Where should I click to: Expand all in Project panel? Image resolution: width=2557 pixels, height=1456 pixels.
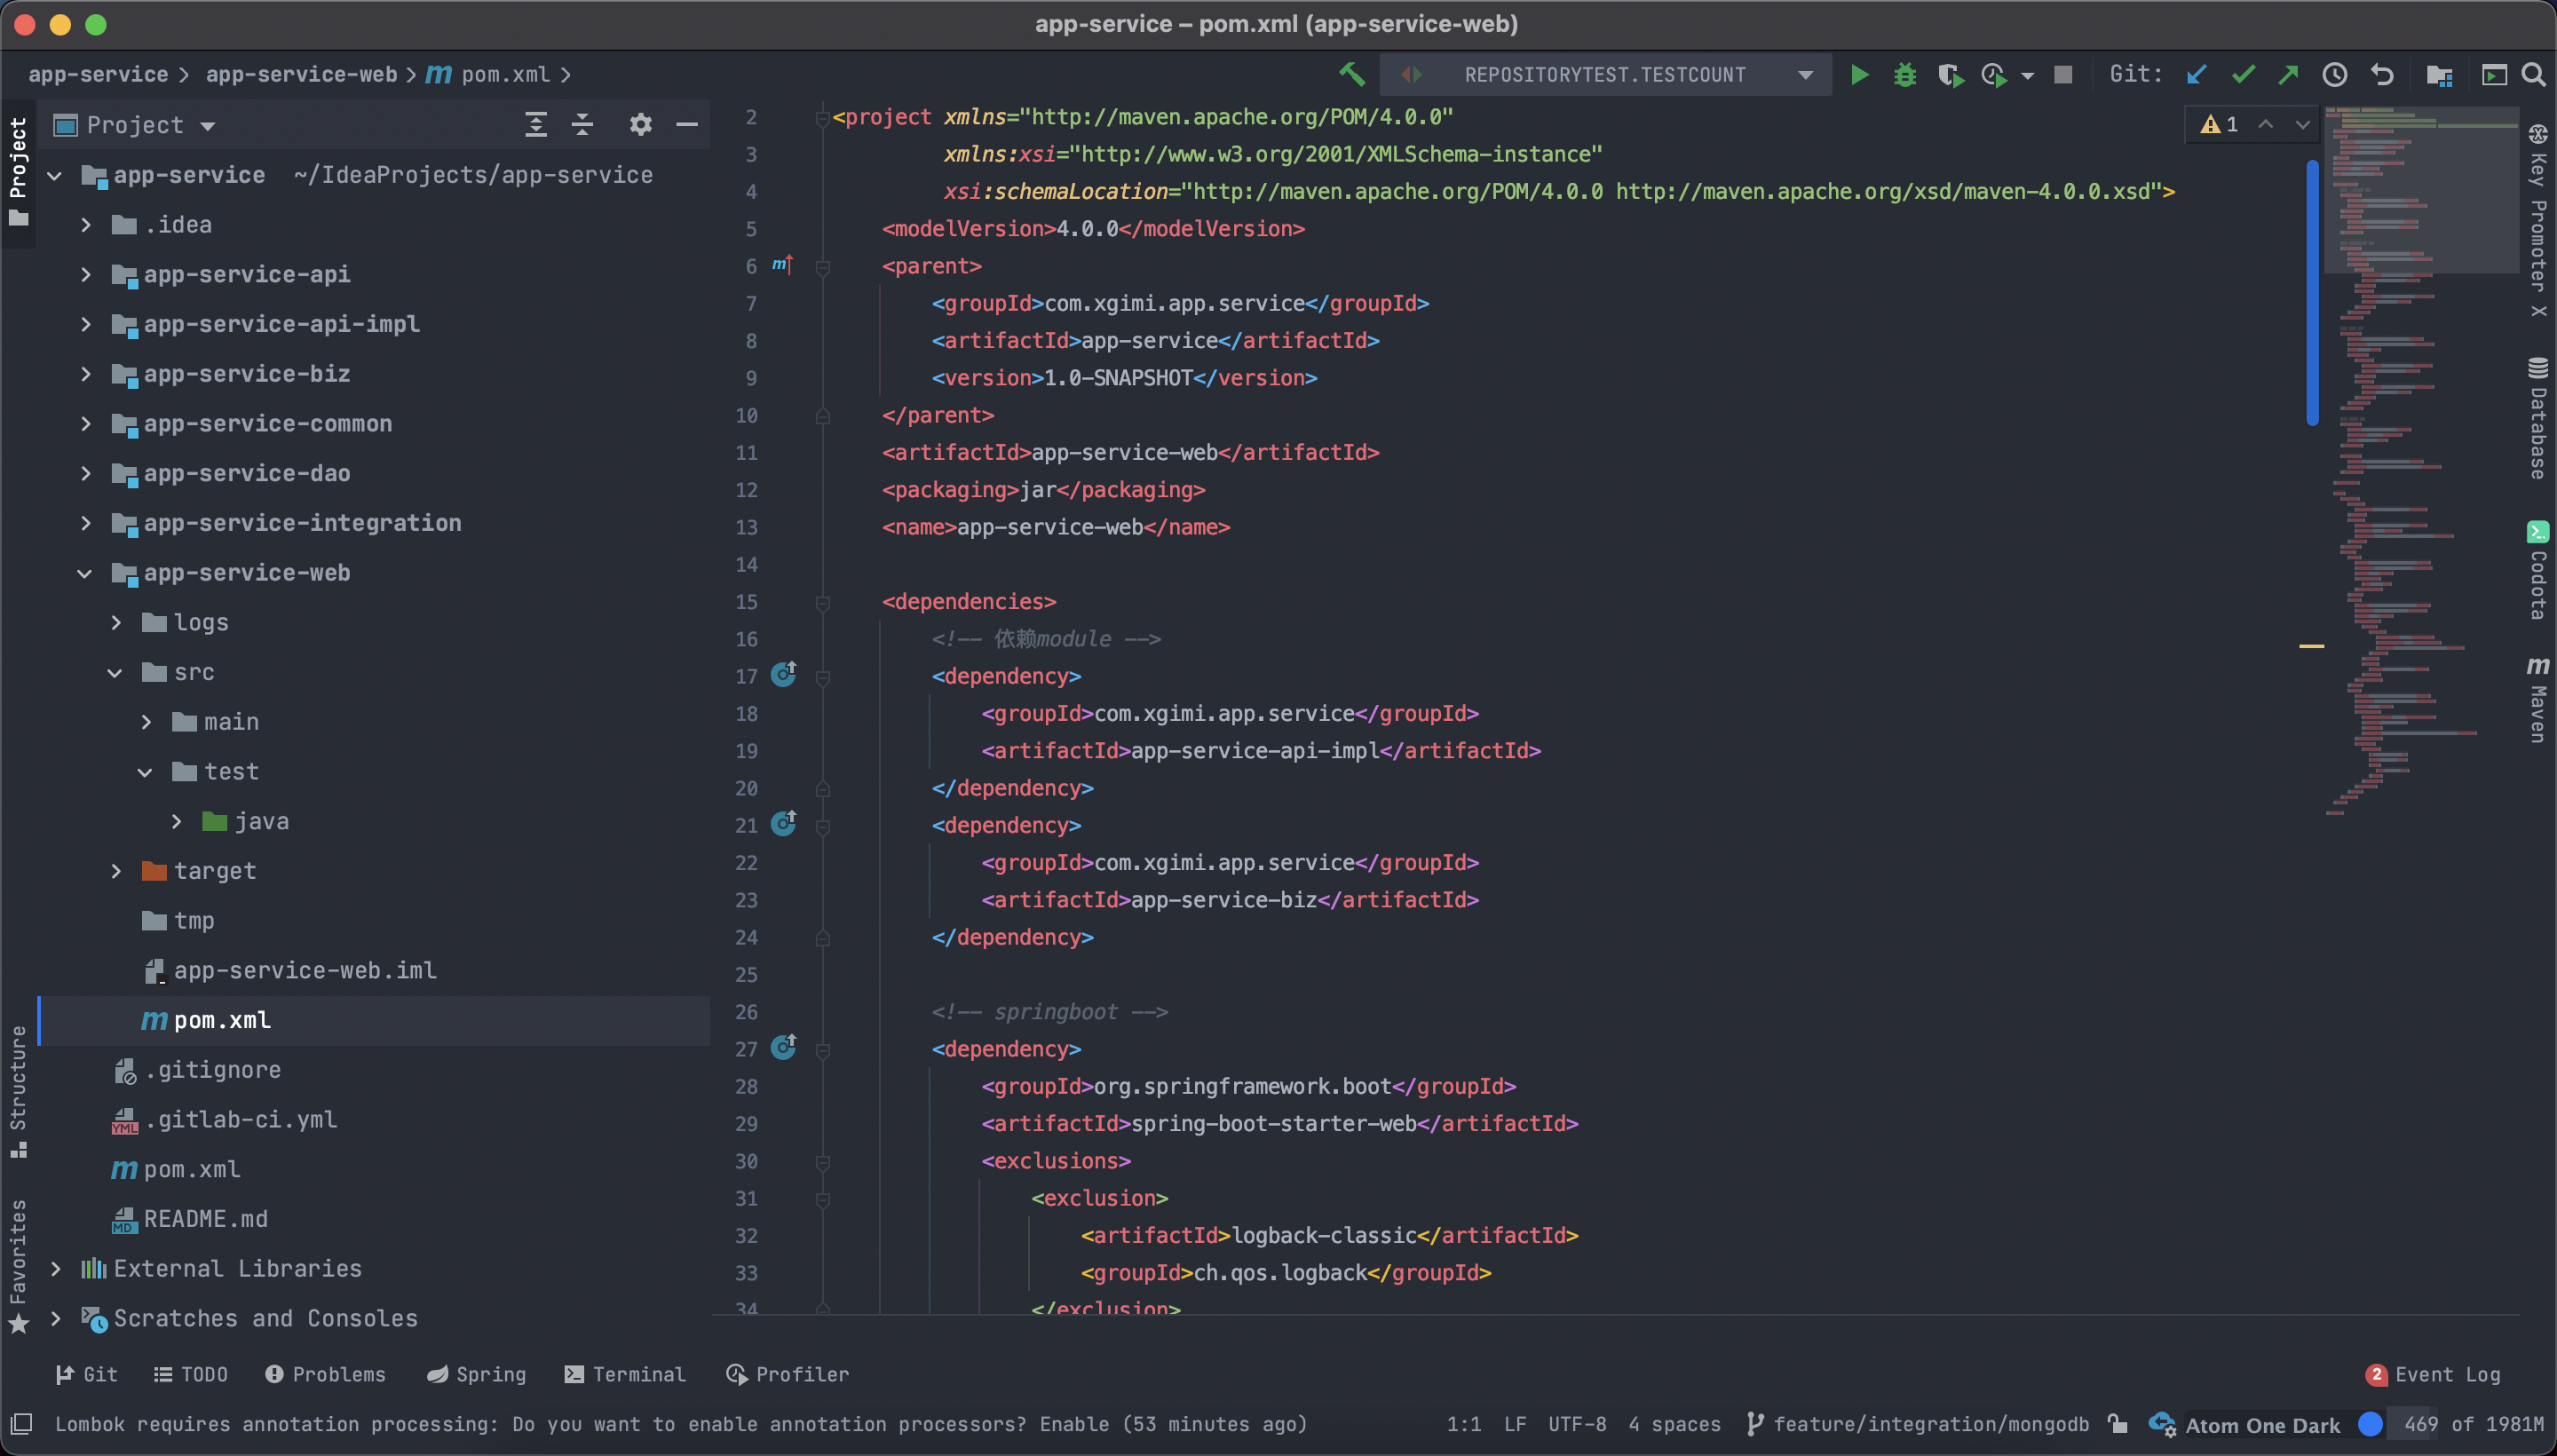pos(536,125)
